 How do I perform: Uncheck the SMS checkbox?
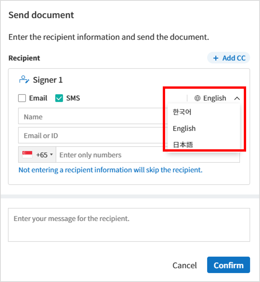pyautogui.click(x=59, y=98)
